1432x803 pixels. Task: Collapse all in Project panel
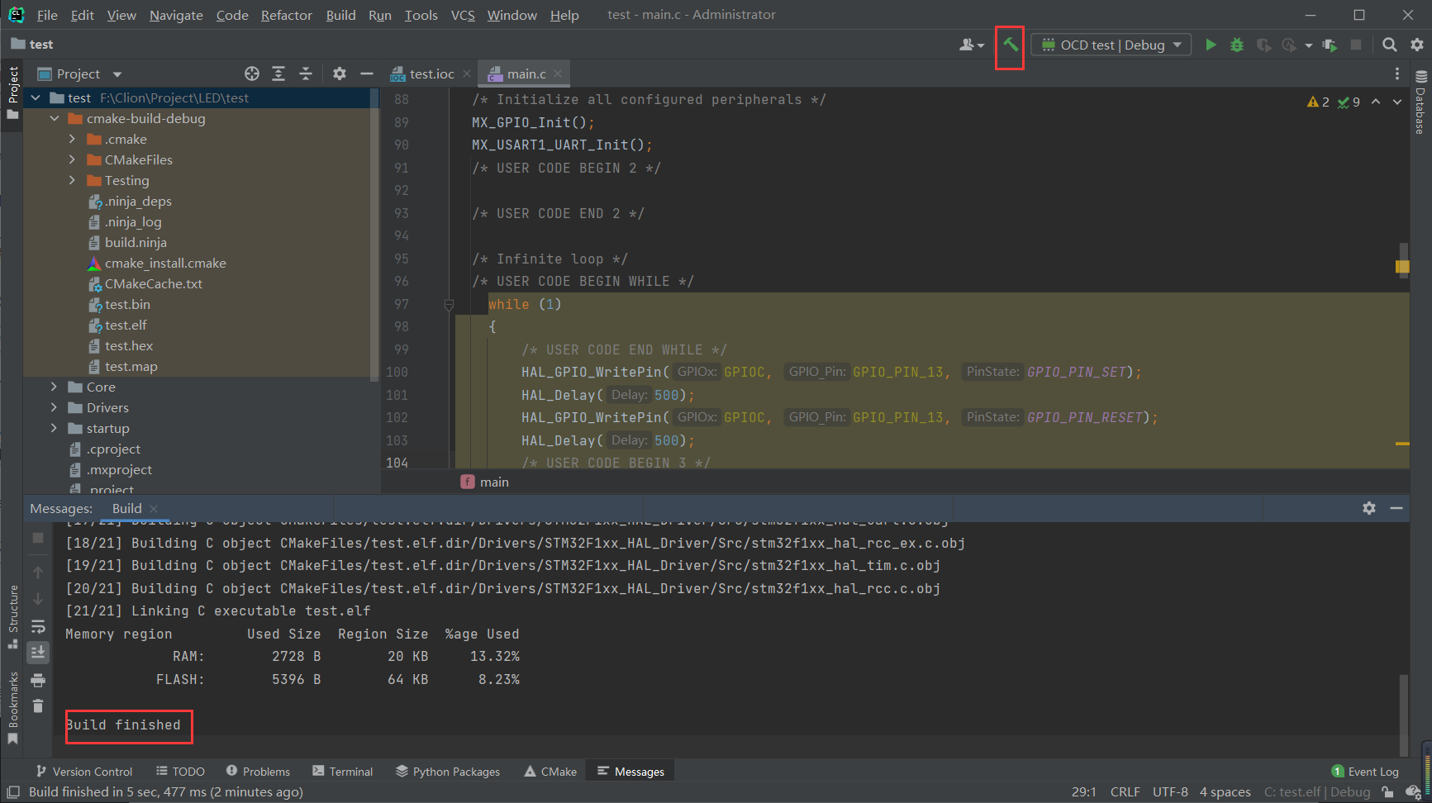click(305, 74)
